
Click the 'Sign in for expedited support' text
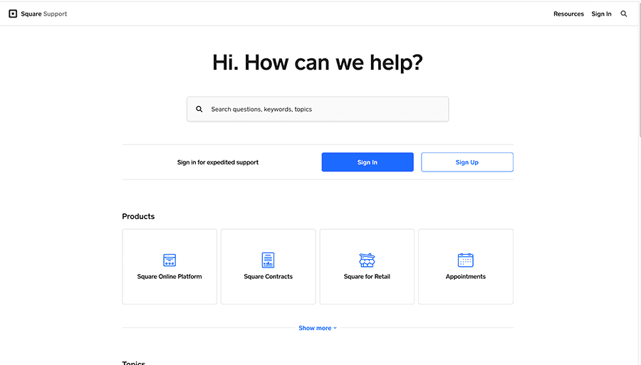pos(218,162)
